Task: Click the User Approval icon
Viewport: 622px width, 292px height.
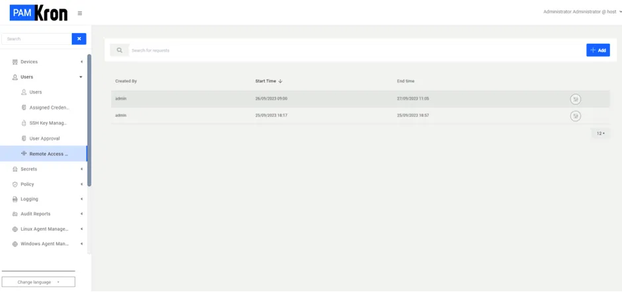Action: (x=24, y=138)
